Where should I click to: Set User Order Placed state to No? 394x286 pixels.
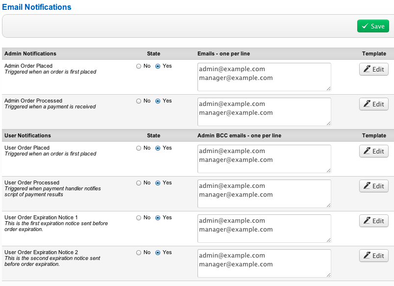click(x=139, y=148)
